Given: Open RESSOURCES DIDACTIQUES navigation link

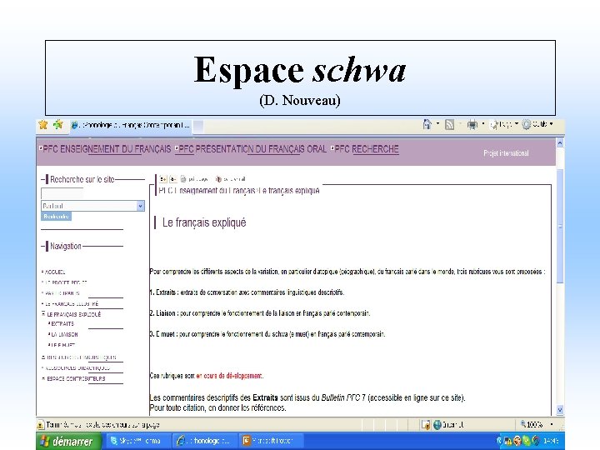Looking at the screenshot, I should 77,368.
